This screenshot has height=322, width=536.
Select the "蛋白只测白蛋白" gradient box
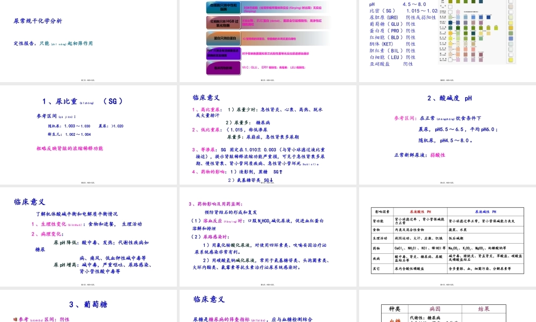[x=224, y=38]
